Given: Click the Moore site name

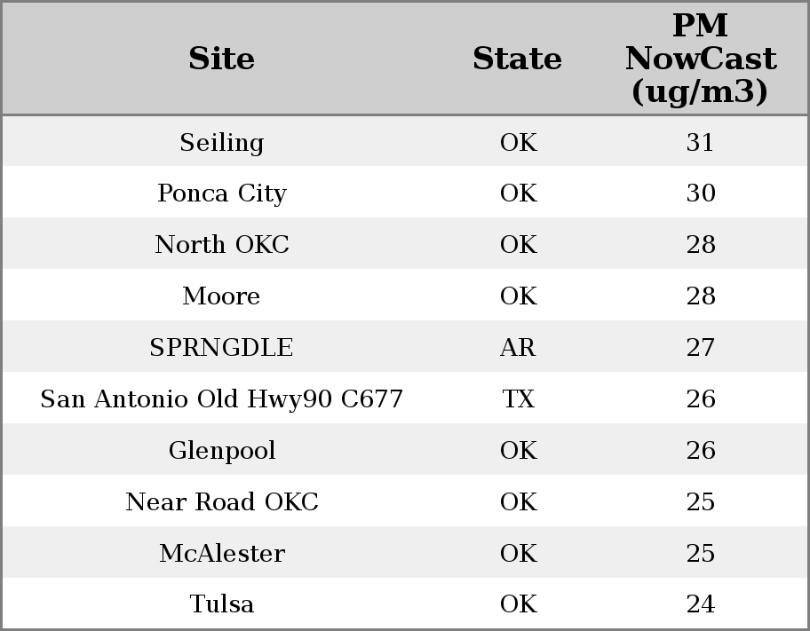Looking at the screenshot, I should pyautogui.click(x=221, y=296).
